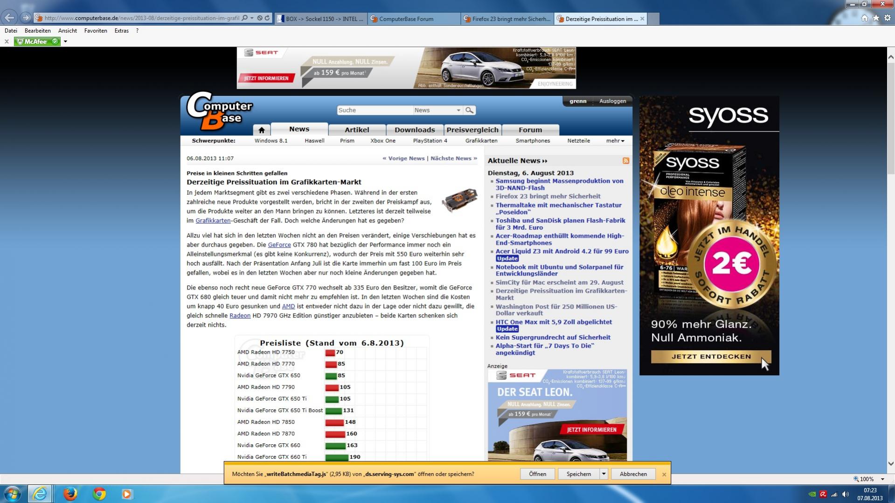Switch to the ComputerBase Forum tab
This screenshot has height=503, width=895.
tap(414, 19)
